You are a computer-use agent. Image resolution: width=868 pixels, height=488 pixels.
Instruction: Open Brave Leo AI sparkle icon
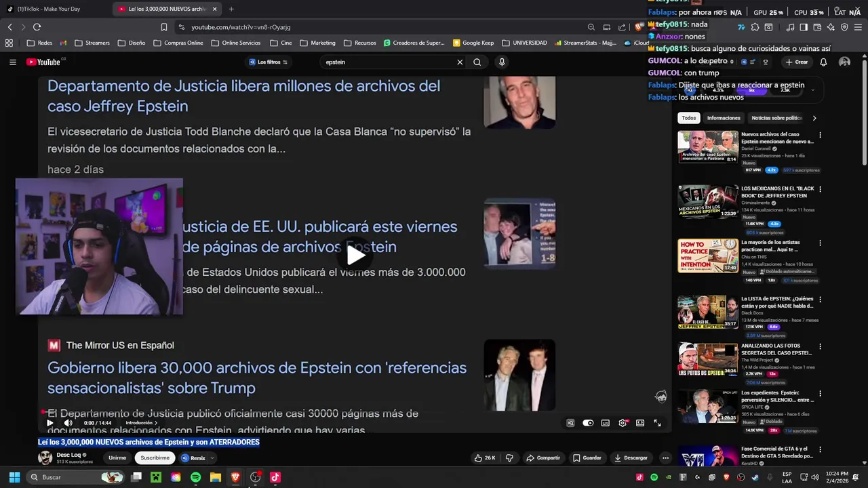pyautogui.click(x=831, y=27)
